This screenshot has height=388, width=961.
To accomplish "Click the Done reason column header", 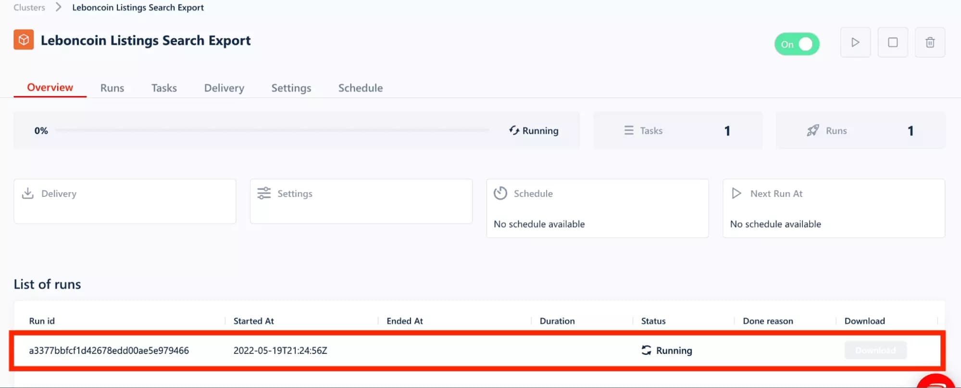I will click(768, 321).
